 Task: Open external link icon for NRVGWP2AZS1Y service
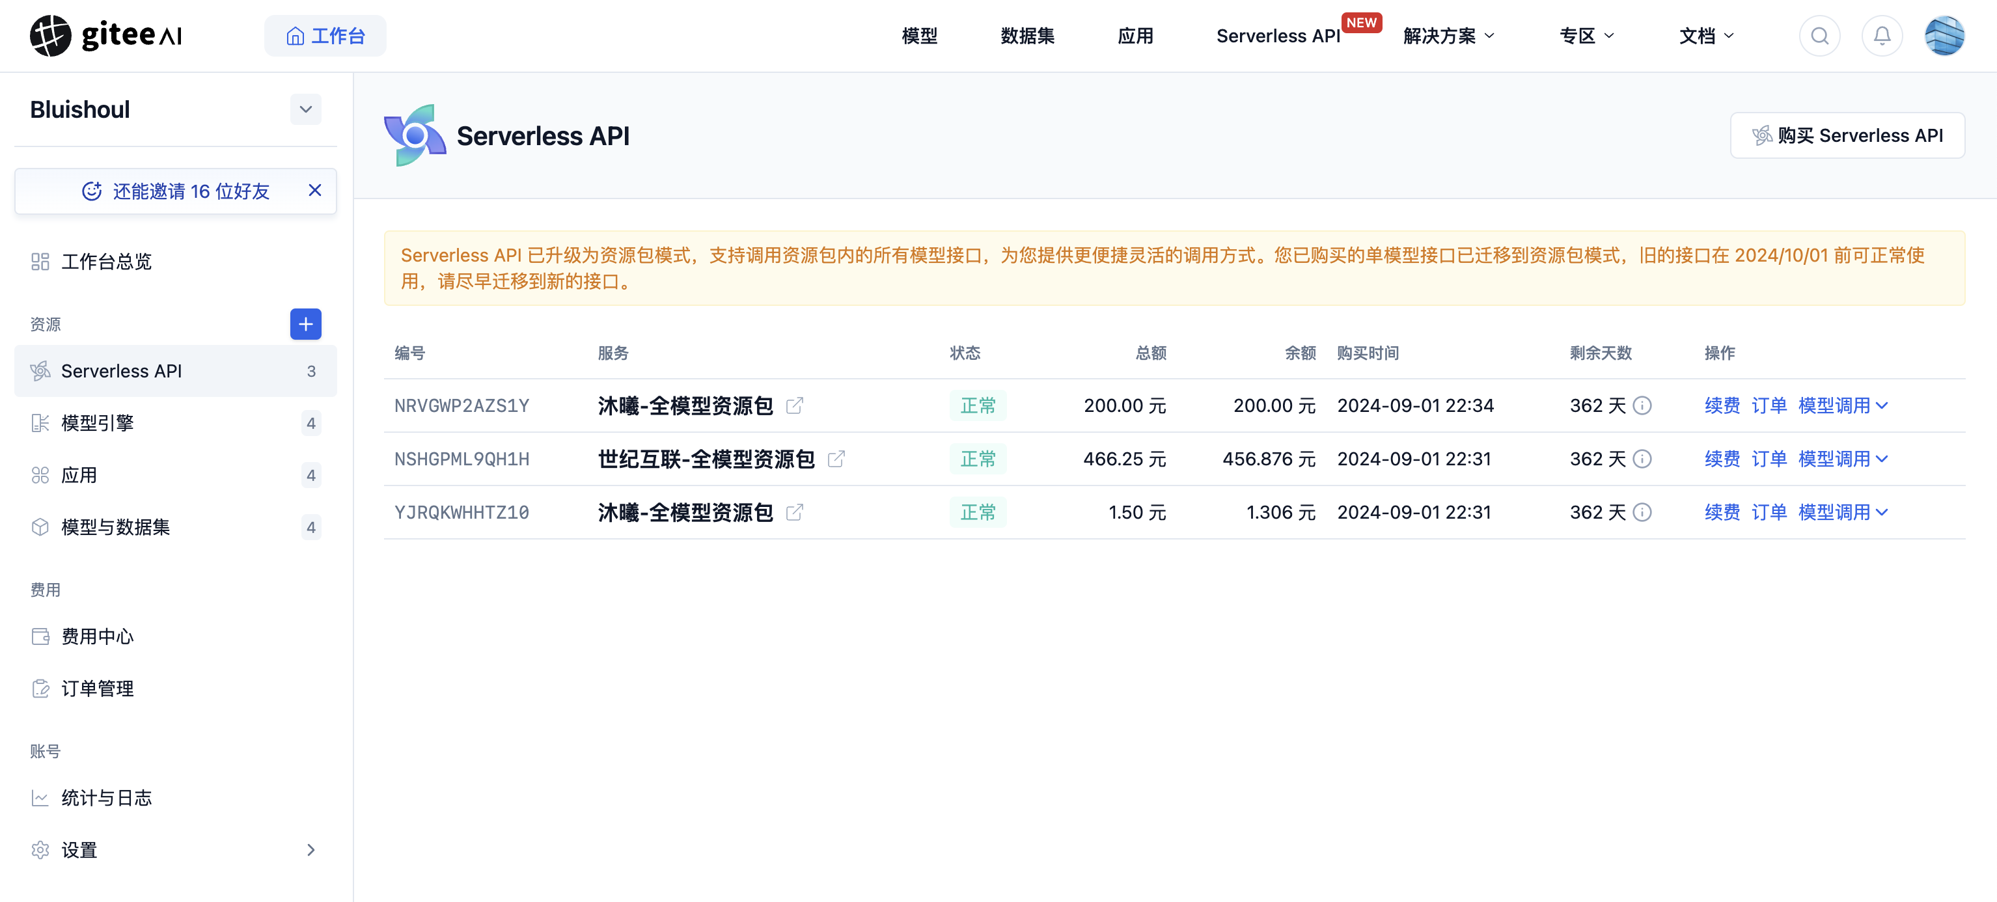795,405
